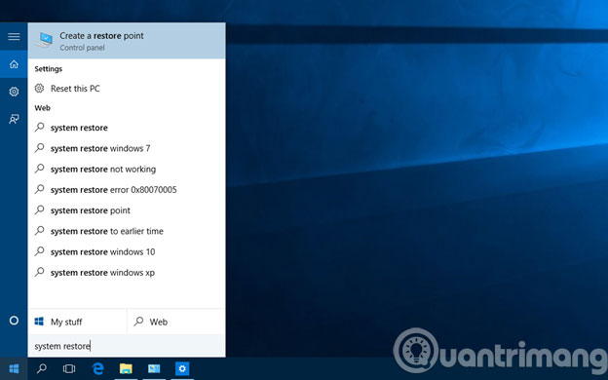Open the Windows Start button
608x380 pixels.
[x=14, y=368]
